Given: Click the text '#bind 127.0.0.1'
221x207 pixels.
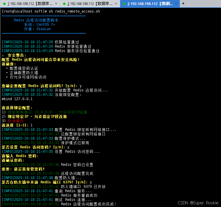Looking at the screenshot, I should [17, 99].
